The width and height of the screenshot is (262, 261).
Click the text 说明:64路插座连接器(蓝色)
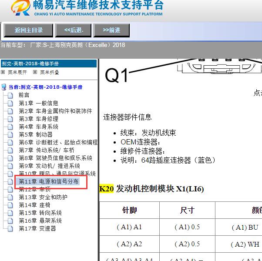point(168,161)
